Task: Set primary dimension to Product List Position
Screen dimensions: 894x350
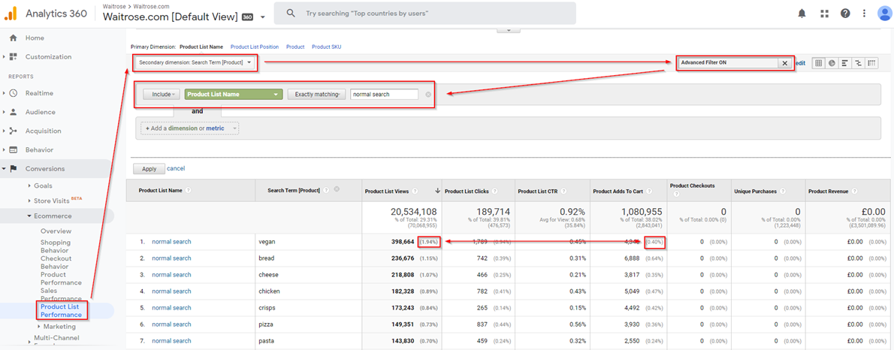Action: point(254,47)
